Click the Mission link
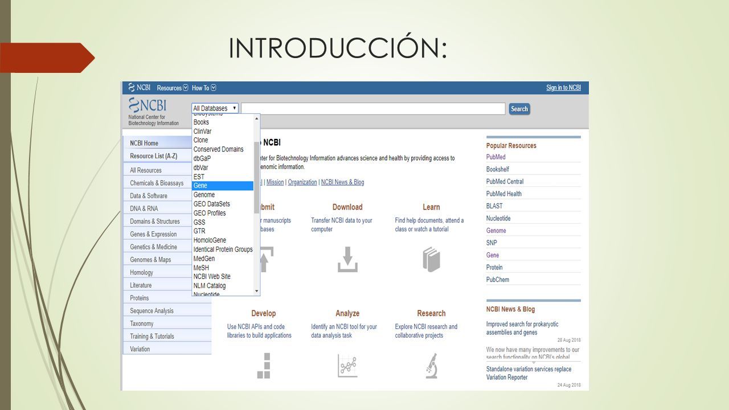Screen dimensions: 729x410 [275, 182]
